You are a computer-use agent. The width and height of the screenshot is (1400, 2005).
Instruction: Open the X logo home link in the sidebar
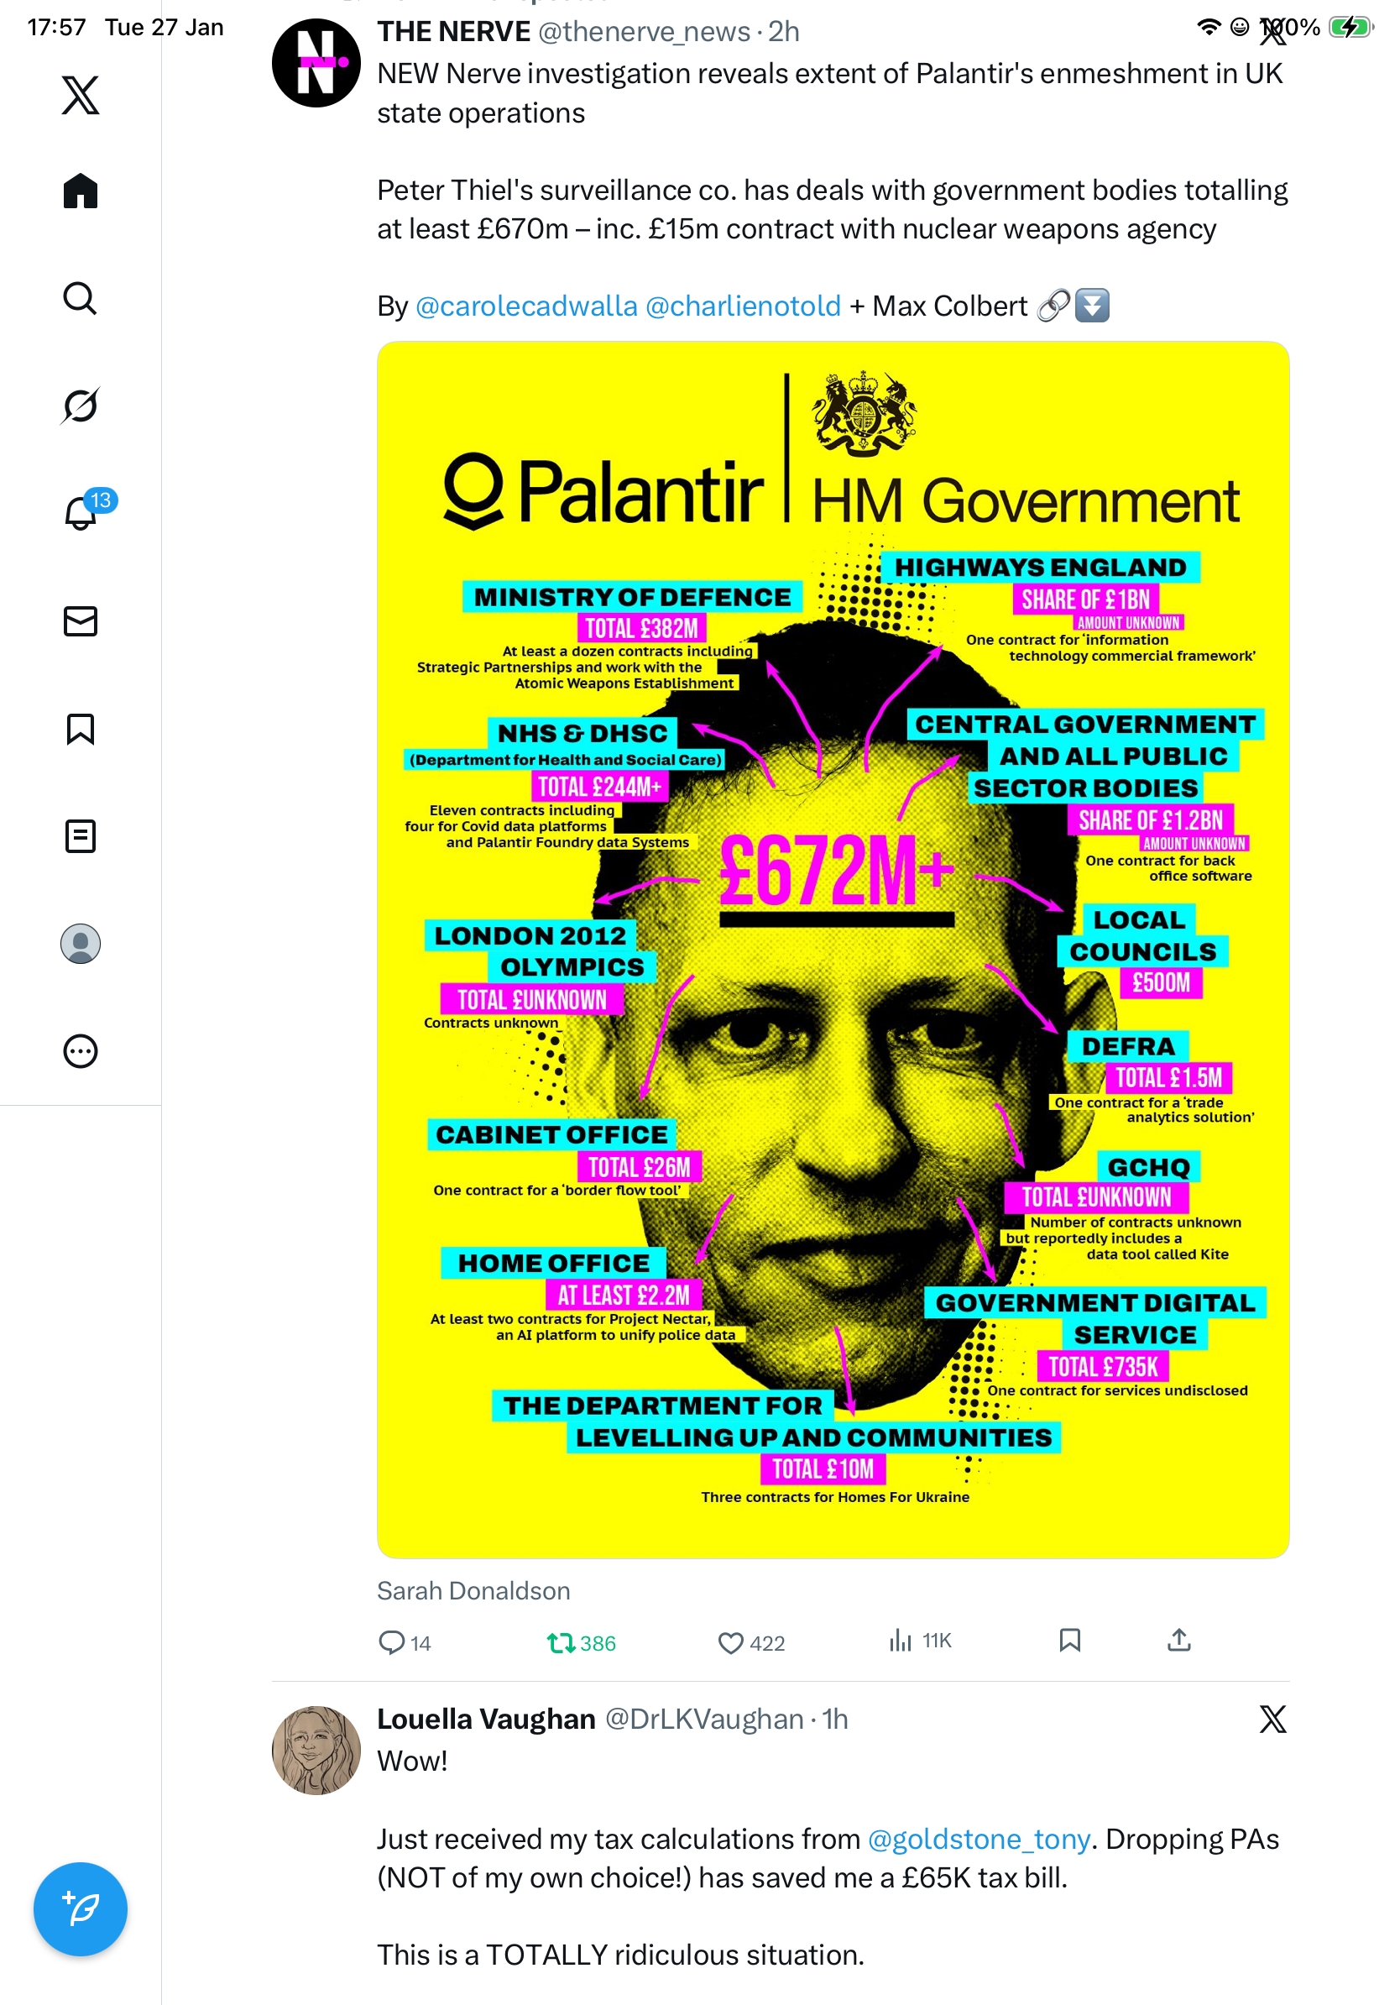click(x=81, y=94)
